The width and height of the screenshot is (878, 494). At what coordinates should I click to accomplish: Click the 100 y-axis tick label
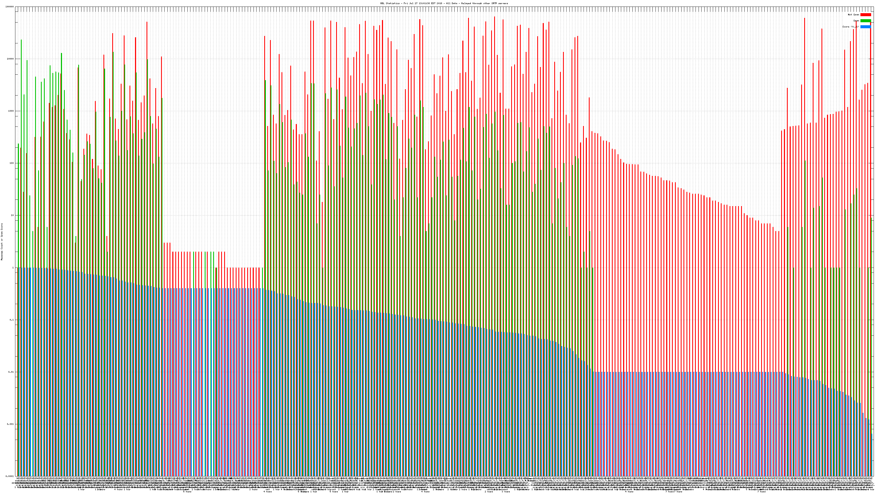point(12,163)
